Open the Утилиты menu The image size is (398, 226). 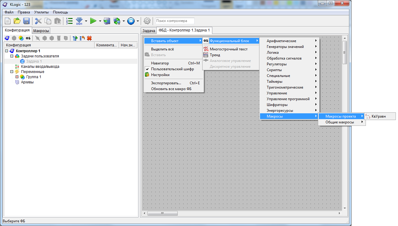click(x=41, y=12)
